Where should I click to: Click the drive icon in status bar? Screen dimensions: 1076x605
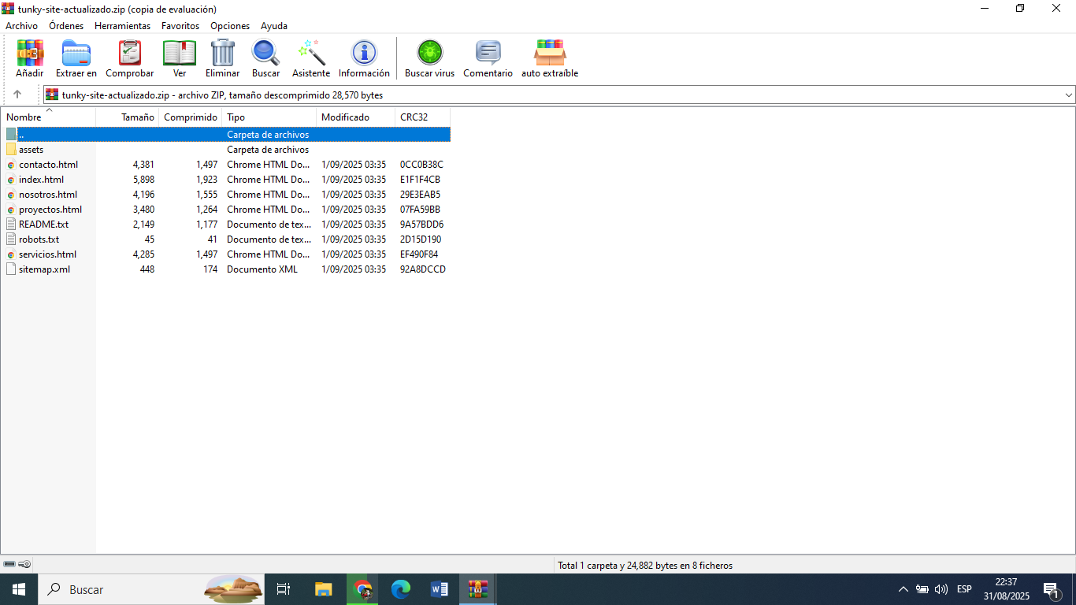click(9, 565)
